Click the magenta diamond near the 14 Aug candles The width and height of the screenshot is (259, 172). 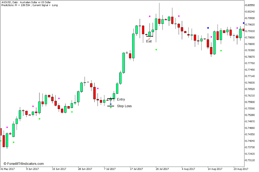pyautogui.click(x=211, y=37)
